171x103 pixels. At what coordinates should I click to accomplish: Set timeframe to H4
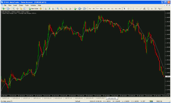(109, 8)
